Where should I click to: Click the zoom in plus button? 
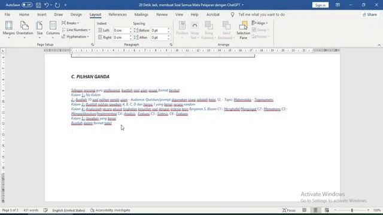click(x=369, y=210)
